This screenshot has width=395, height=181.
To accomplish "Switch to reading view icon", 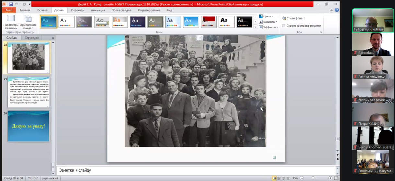I will (283, 178).
